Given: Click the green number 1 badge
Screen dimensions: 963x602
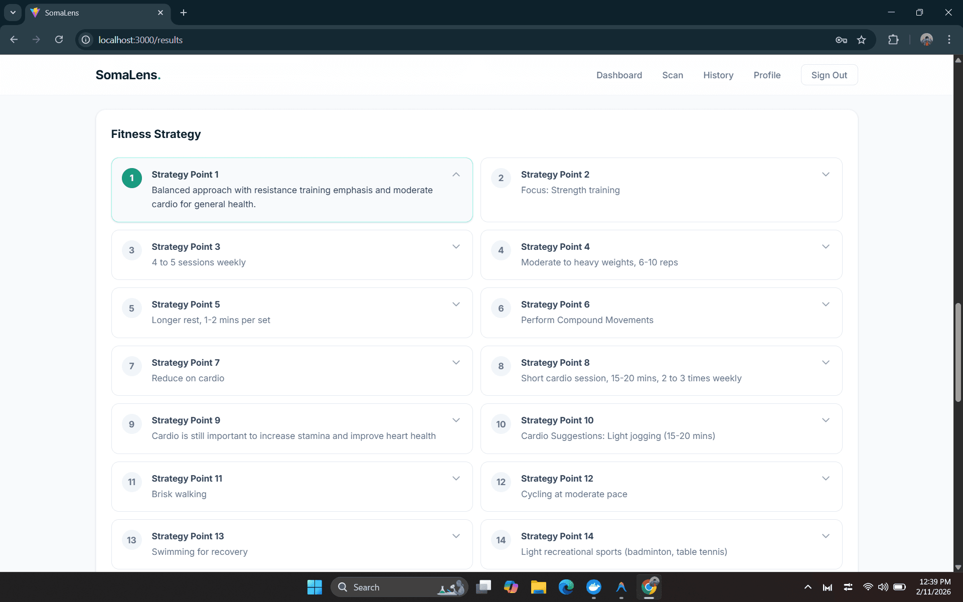Looking at the screenshot, I should pos(131,178).
